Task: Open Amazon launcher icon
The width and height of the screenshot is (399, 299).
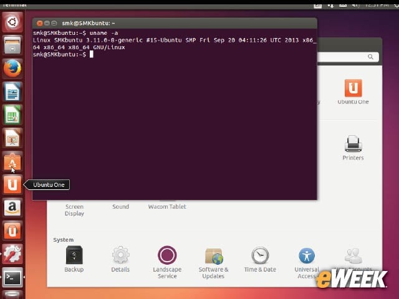Action: pos(12,207)
